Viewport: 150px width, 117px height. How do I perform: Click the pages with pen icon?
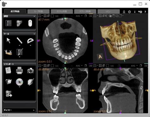[x=31, y=82]
